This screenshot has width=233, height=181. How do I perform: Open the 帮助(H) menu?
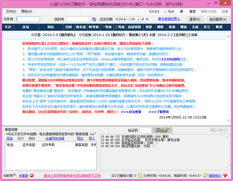click(27, 12)
